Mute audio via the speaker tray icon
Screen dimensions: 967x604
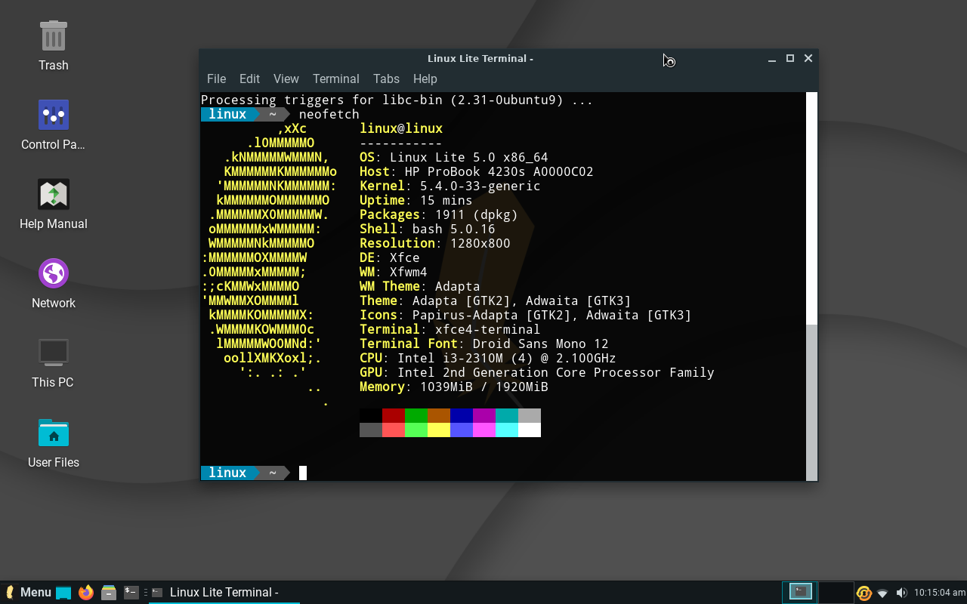pos(902,592)
